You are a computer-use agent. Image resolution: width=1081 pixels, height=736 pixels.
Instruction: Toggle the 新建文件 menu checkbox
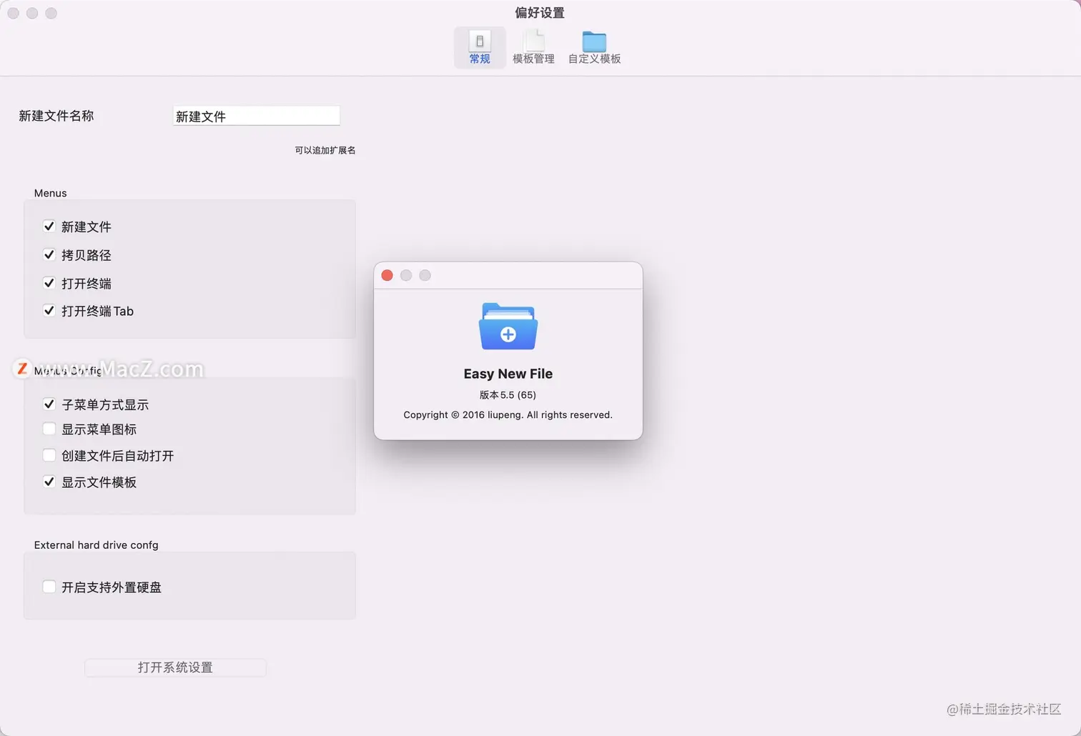[49, 227]
